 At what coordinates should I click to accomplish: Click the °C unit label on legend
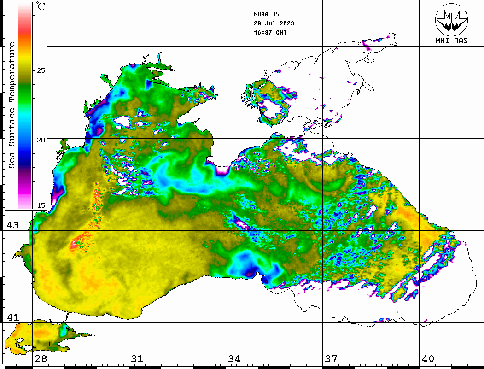pos(40,6)
